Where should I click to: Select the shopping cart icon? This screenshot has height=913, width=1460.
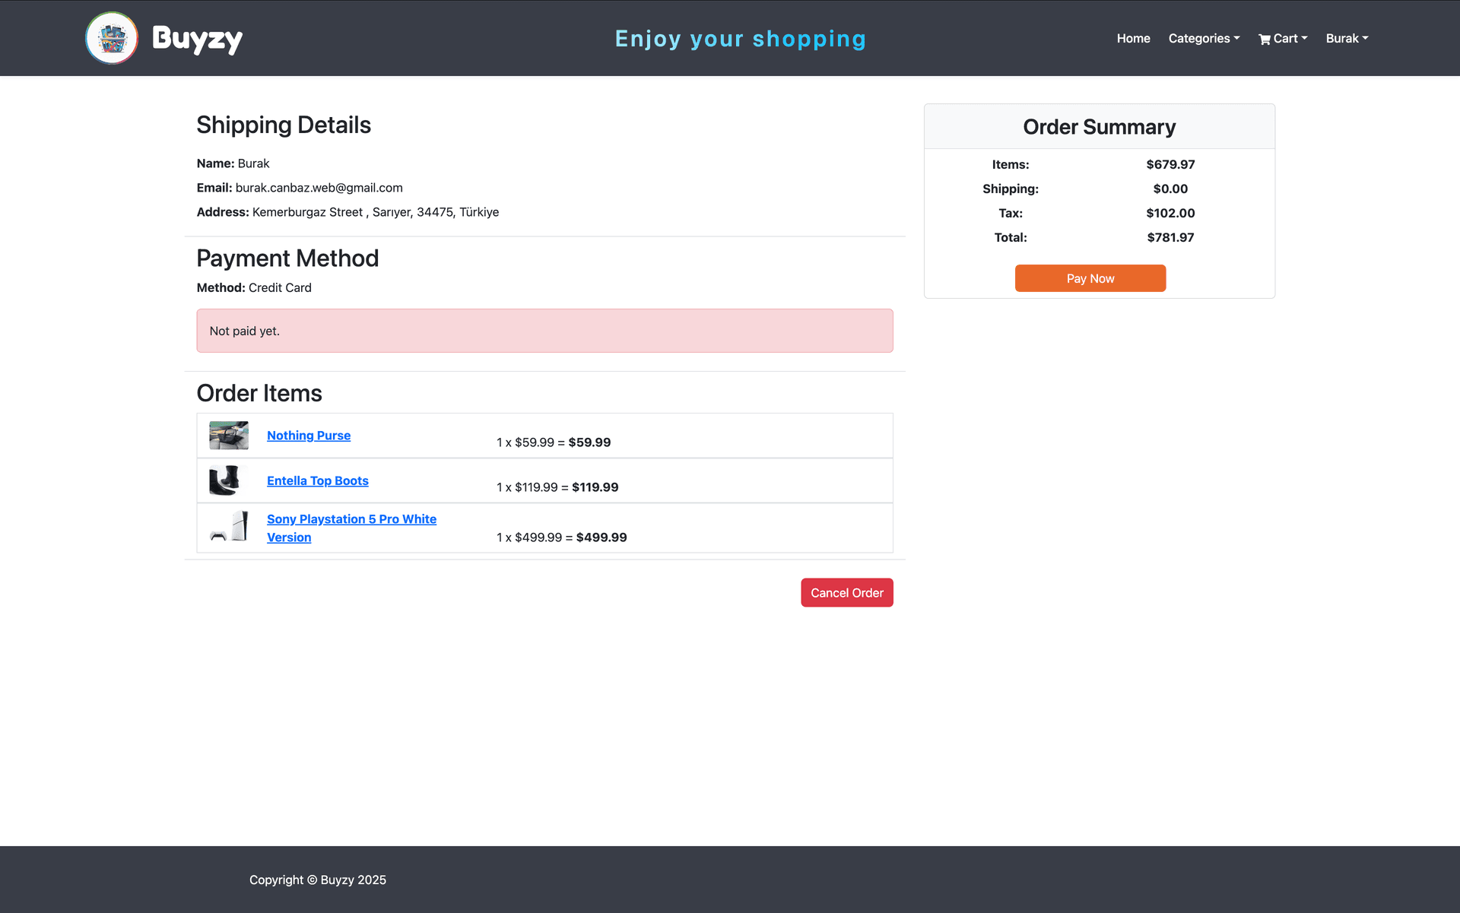tap(1264, 38)
